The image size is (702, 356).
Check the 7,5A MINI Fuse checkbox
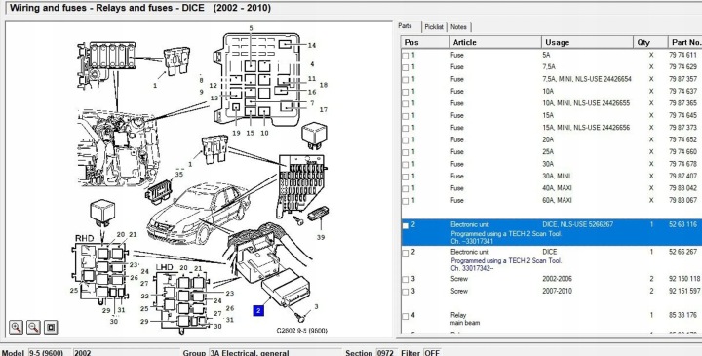pyautogui.click(x=406, y=80)
